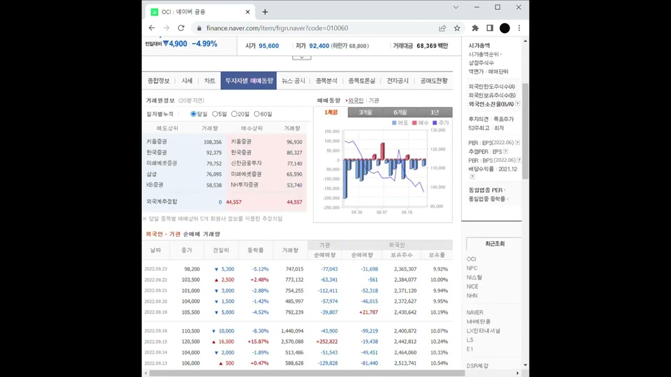Reload the Naver Finance page
The height and width of the screenshot is (377, 671).
click(181, 28)
